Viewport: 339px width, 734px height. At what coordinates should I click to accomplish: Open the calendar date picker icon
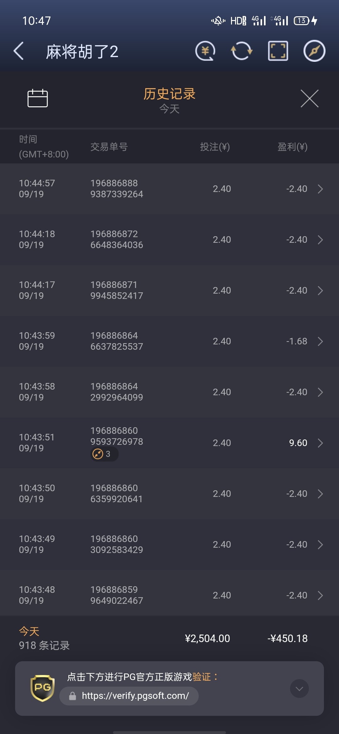pyautogui.click(x=38, y=98)
